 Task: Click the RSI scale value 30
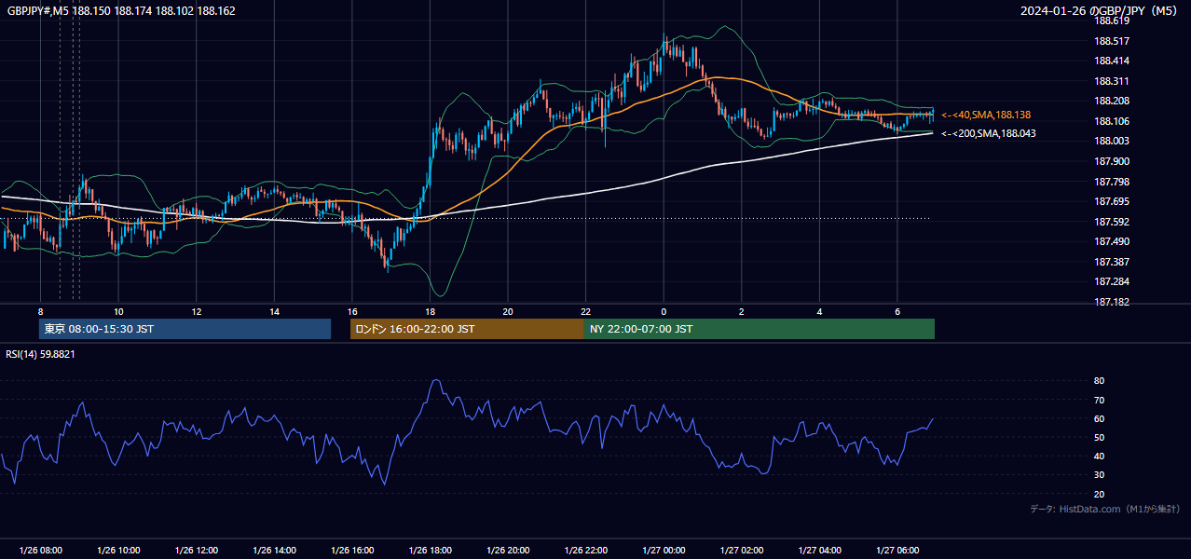tap(1099, 475)
